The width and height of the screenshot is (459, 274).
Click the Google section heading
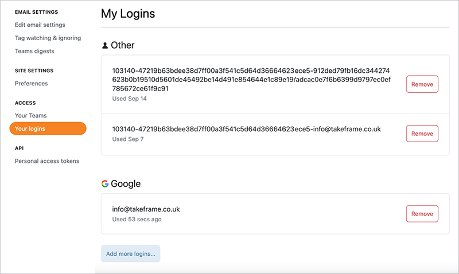pos(126,184)
